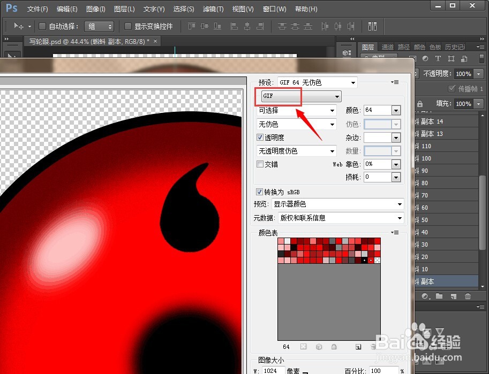Filter layers by type (T) icon
The height and width of the screenshot is (374, 489).
coord(438,58)
